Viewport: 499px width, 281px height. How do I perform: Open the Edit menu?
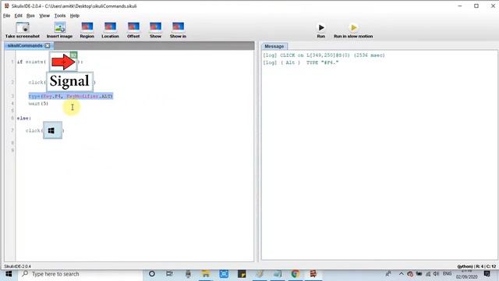tap(19, 16)
